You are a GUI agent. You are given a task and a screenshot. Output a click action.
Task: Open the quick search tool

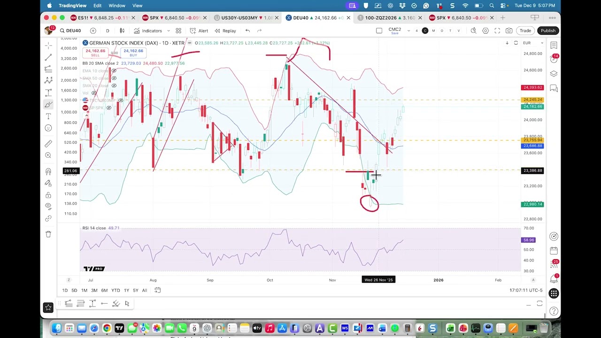pos(473,31)
